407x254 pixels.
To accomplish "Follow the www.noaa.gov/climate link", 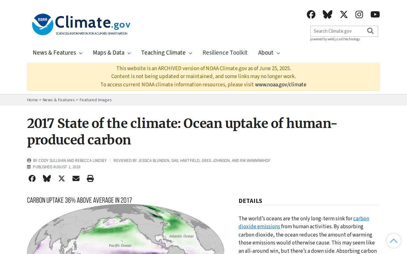I will (x=281, y=84).
